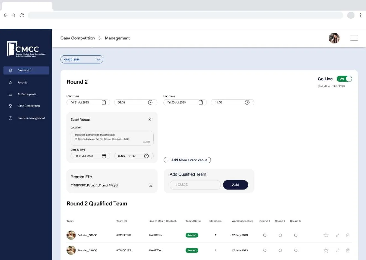
Task: Open the hamburger menu in header
Action: click(354, 38)
